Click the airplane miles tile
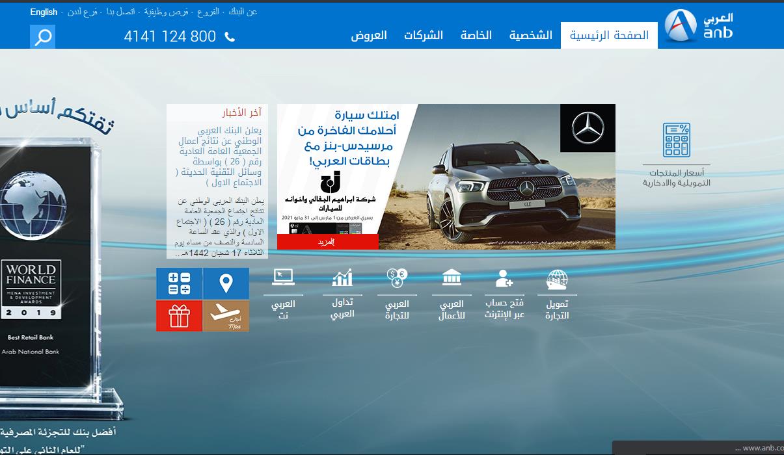 226,316
